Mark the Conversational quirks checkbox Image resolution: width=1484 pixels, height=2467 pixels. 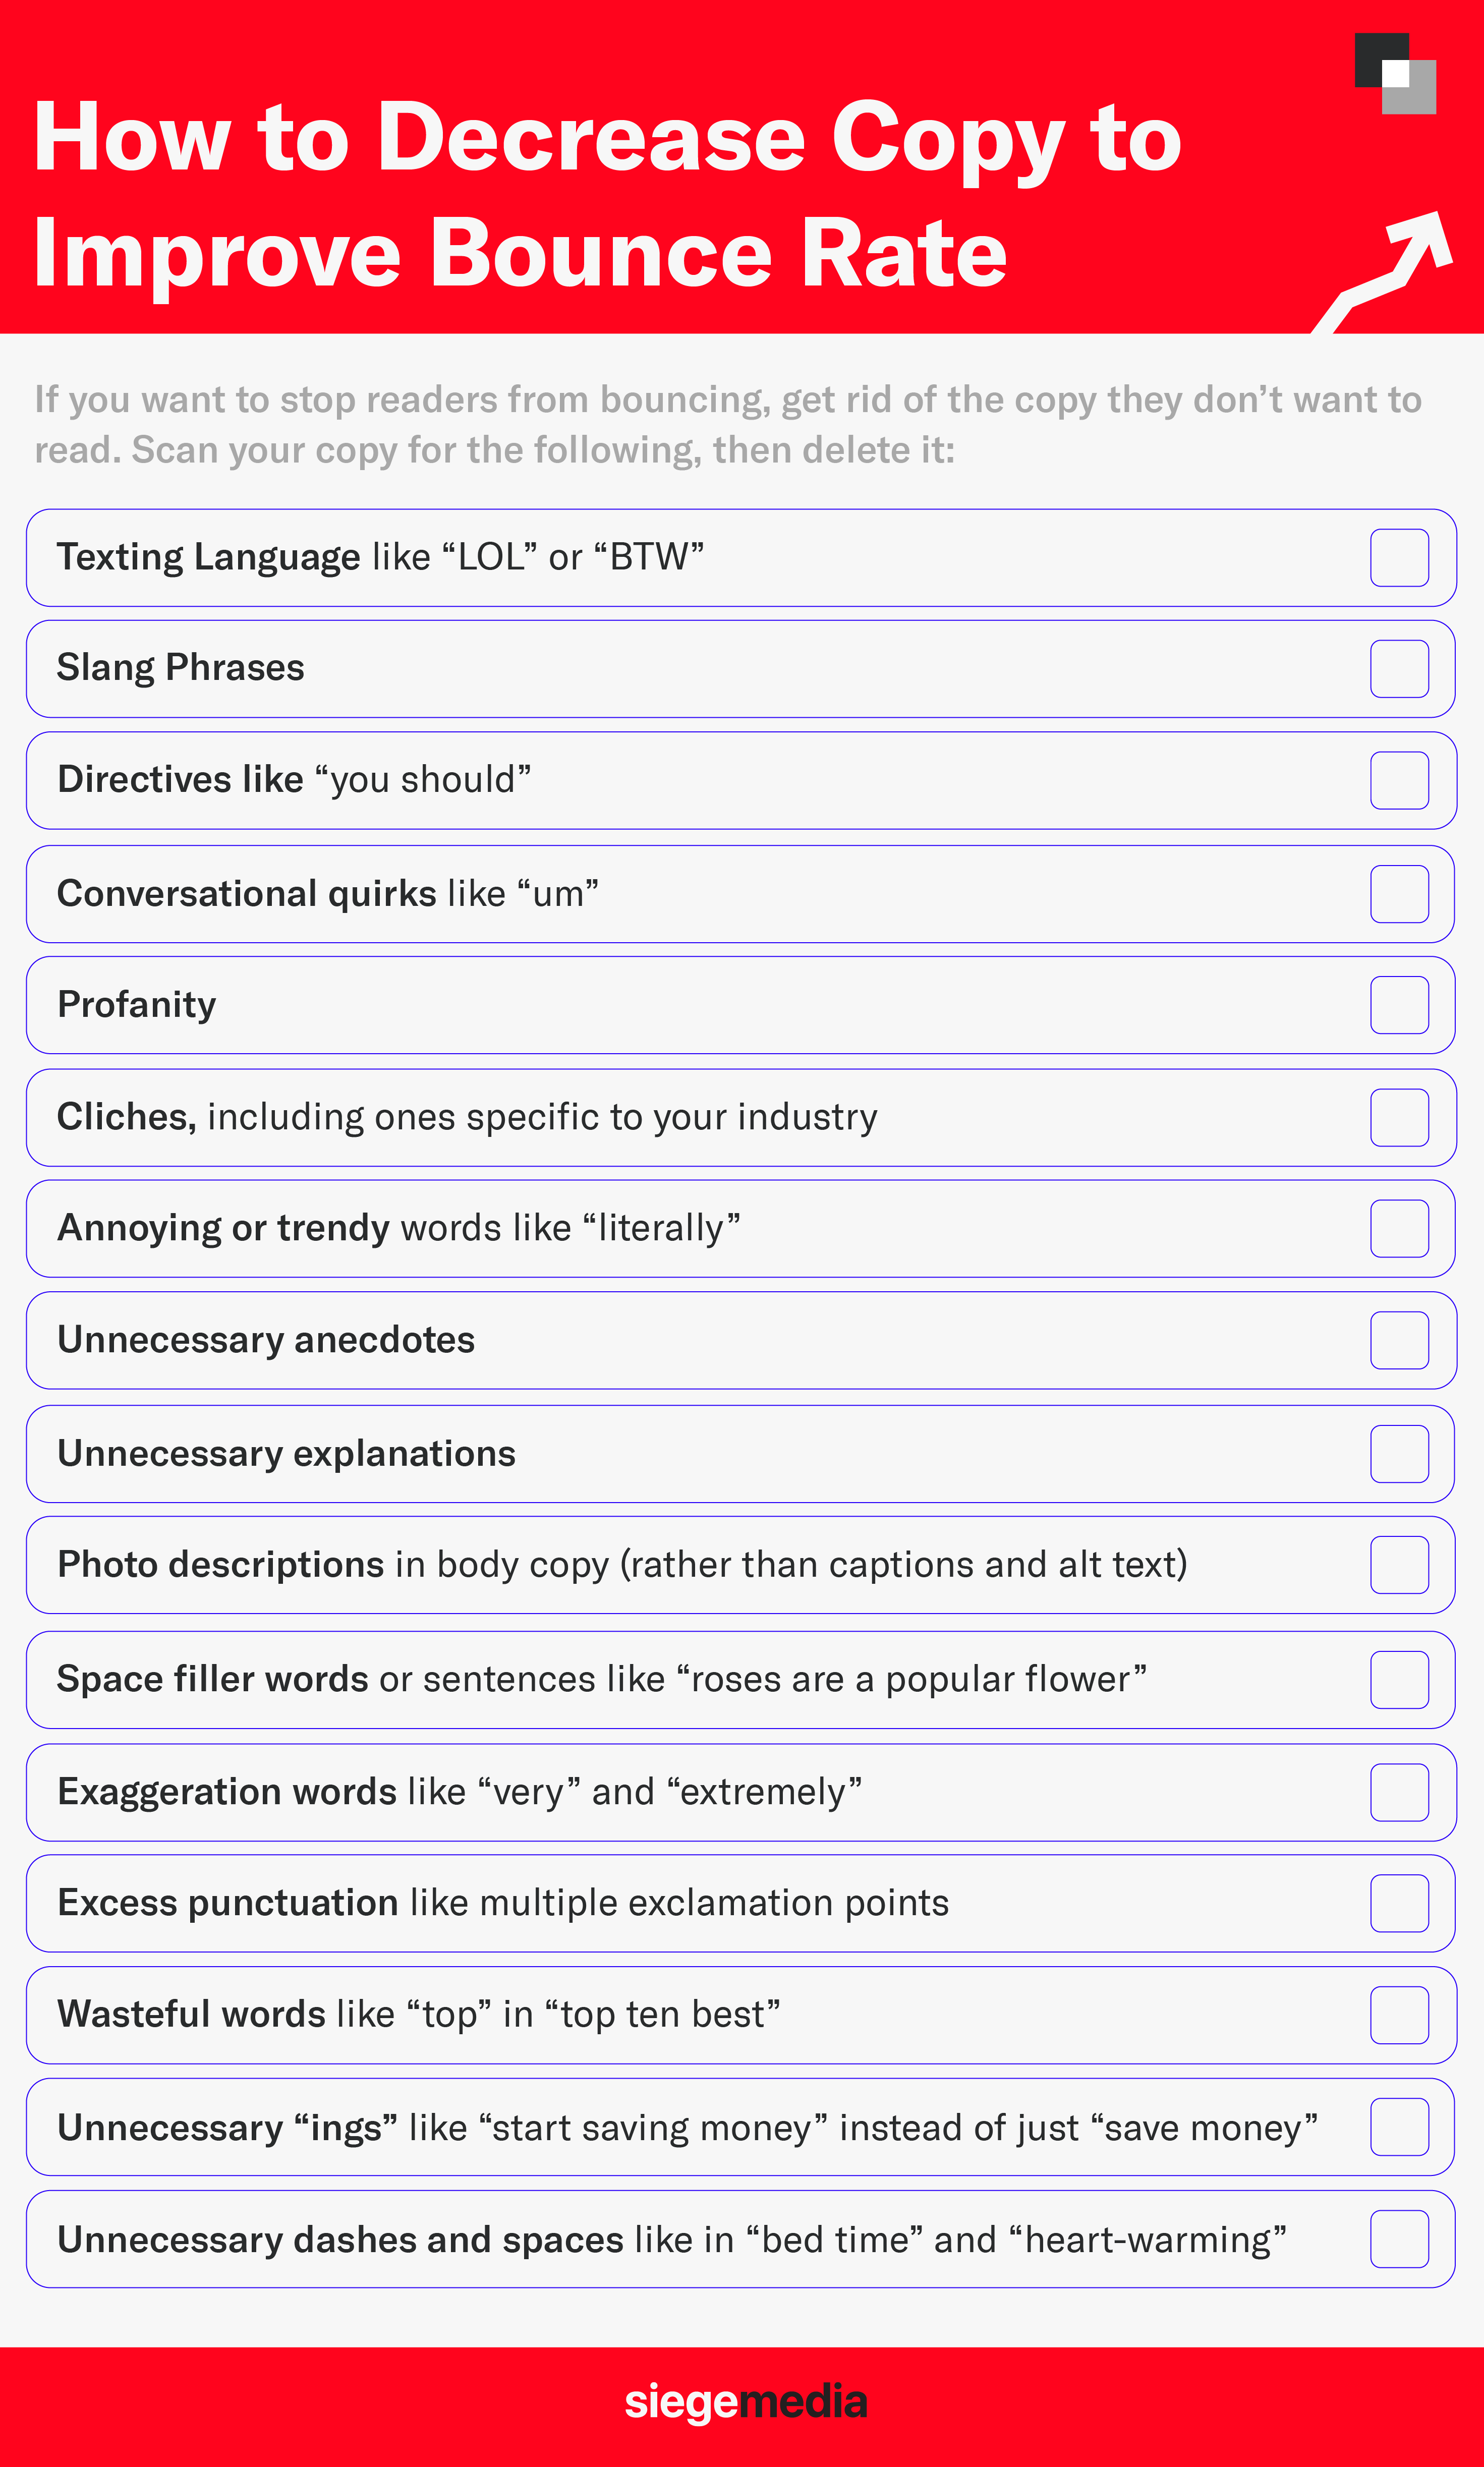(x=1399, y=893)
